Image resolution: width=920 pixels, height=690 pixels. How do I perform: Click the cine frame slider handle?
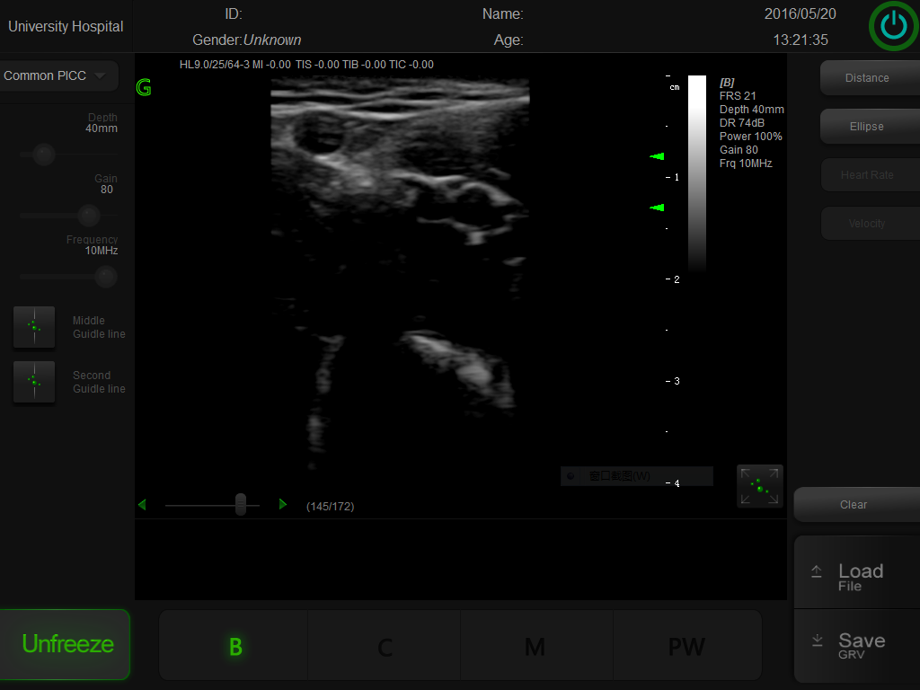240,505
